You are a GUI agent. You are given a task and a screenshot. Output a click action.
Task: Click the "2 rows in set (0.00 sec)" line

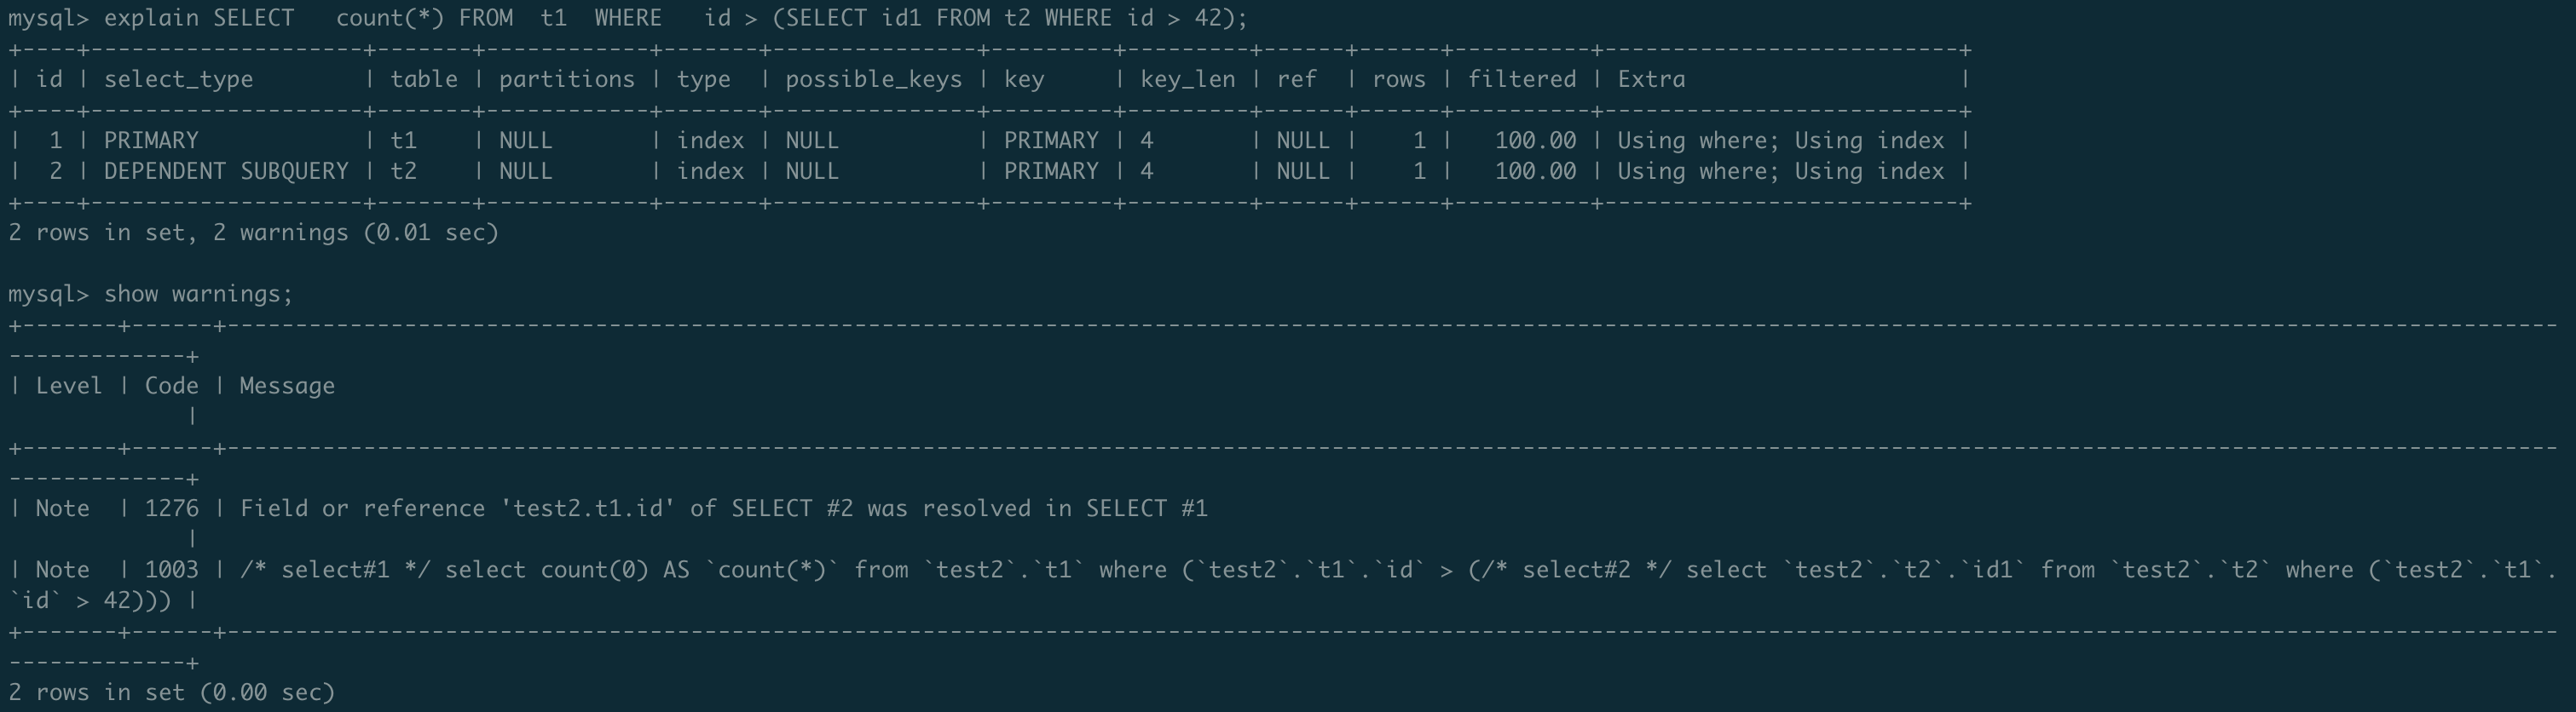171,693
